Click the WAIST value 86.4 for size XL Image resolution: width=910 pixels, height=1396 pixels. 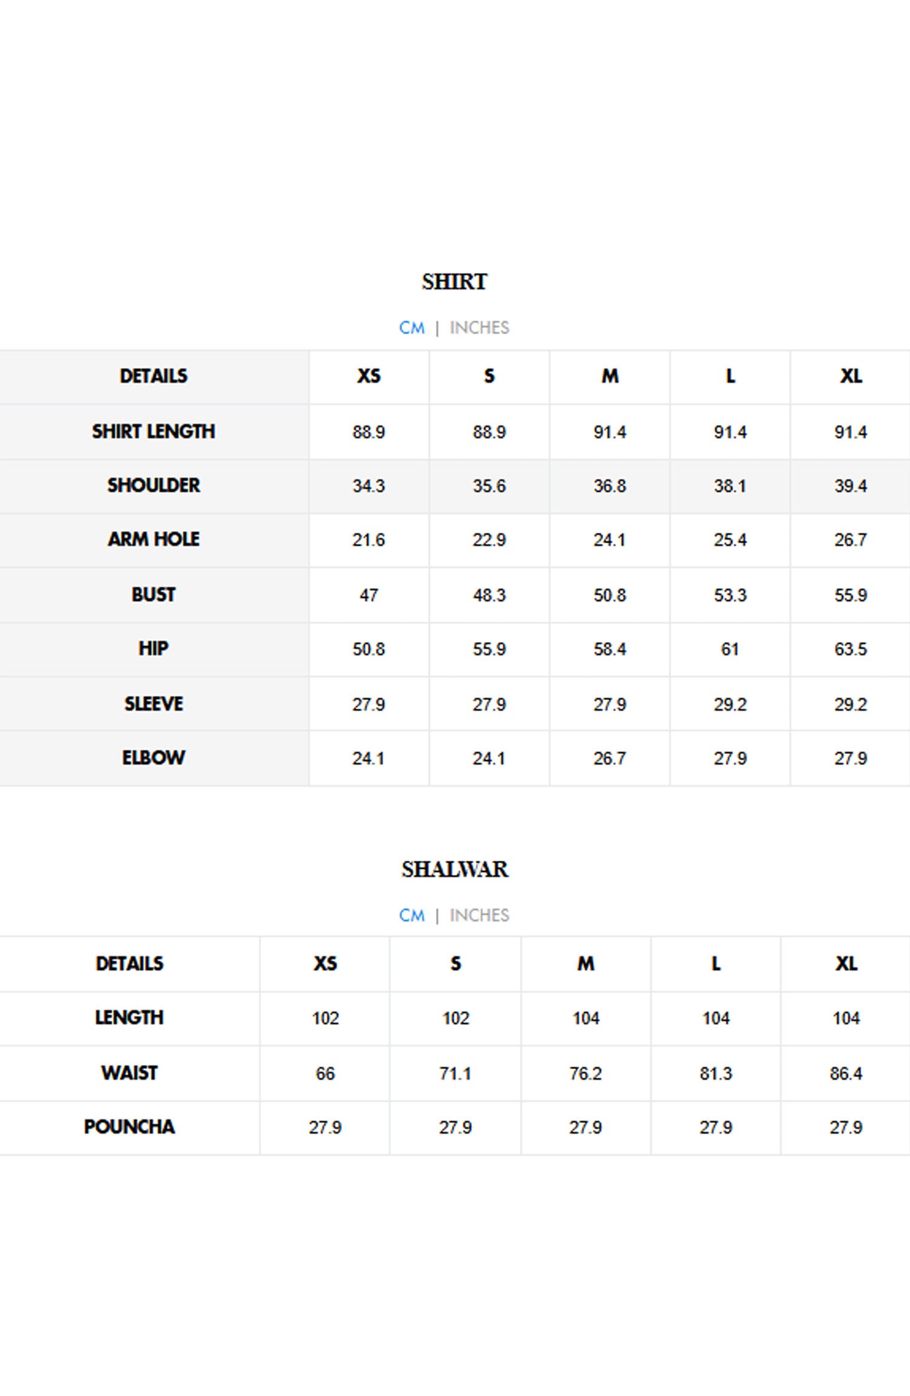(x=846, y=1074)
